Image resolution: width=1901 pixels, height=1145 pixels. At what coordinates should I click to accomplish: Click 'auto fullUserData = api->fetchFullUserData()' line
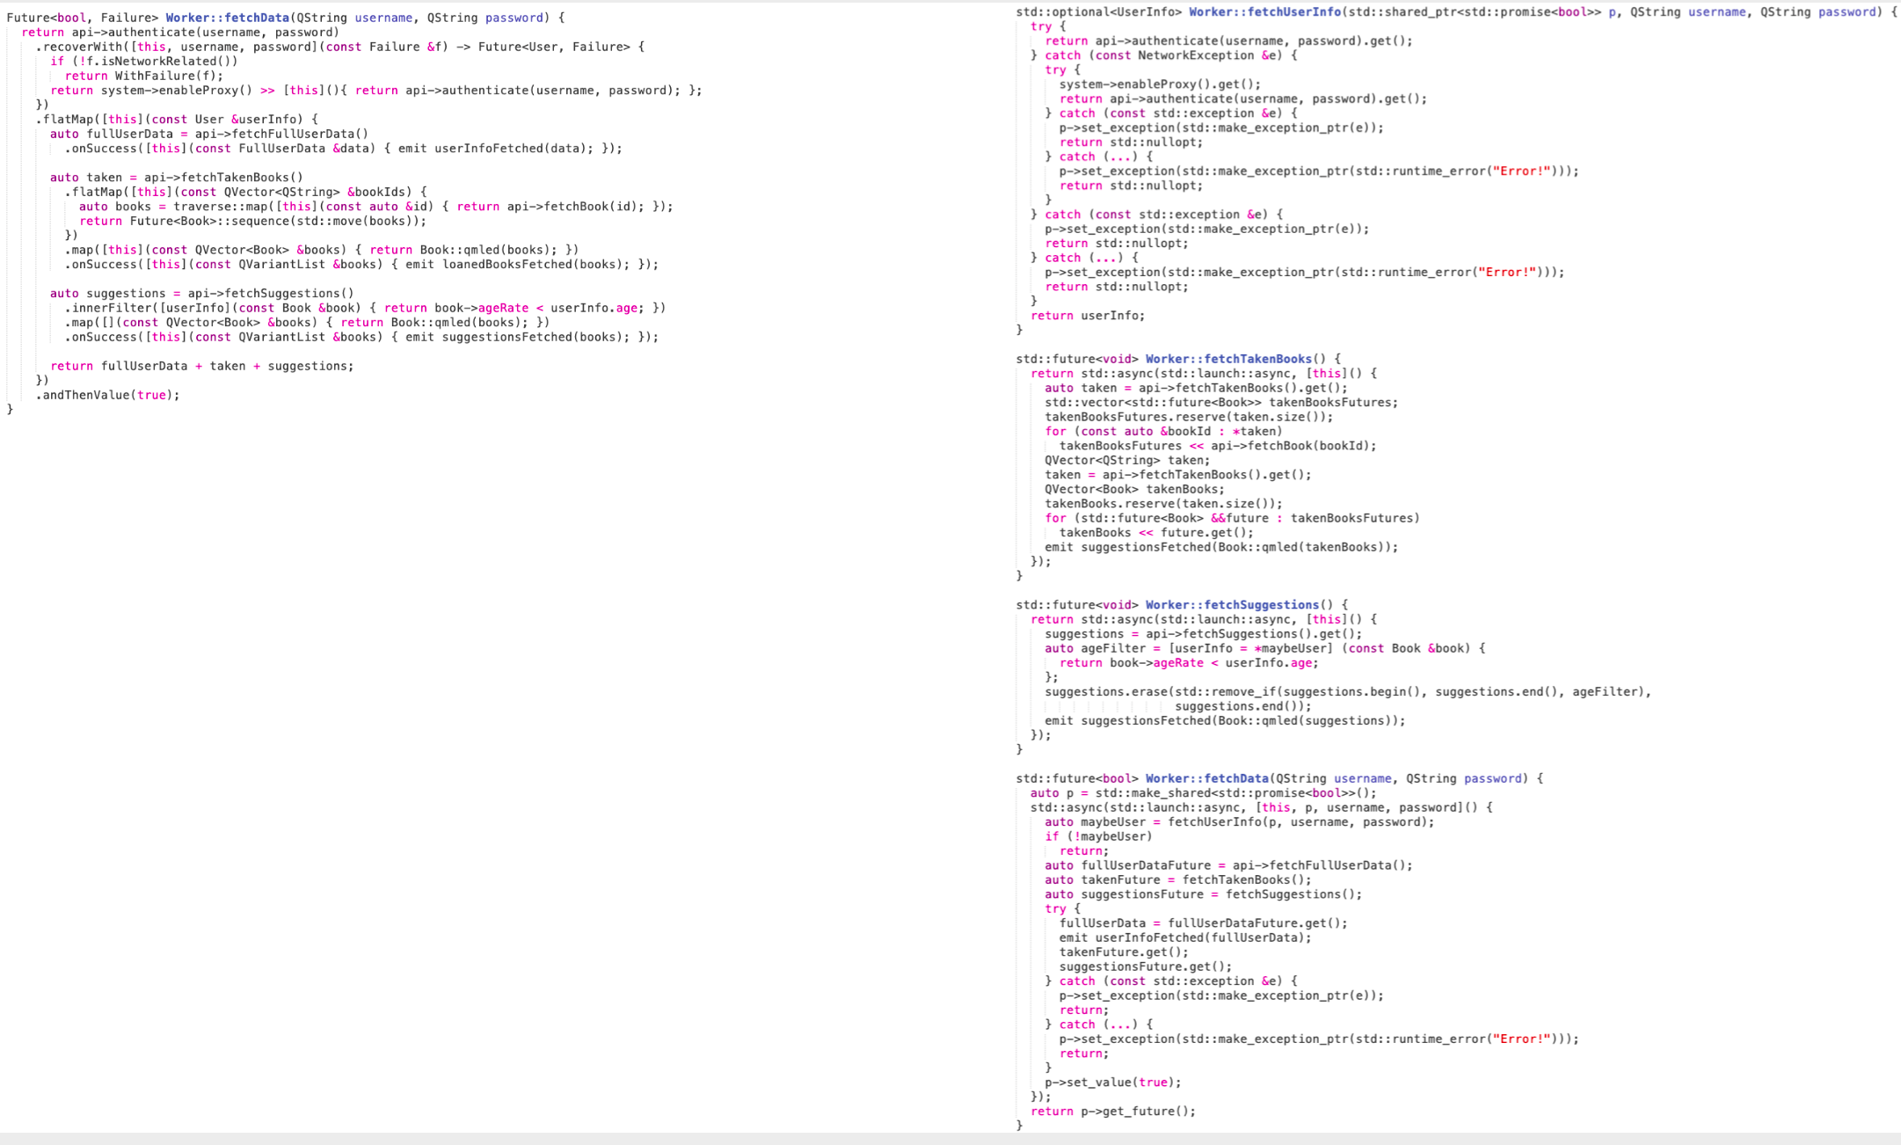click(209, 134)
